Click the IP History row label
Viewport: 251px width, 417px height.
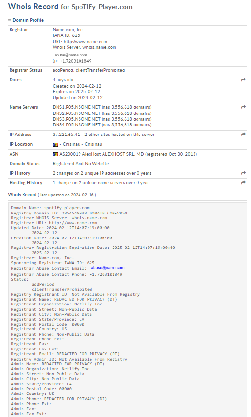(20, 173)
